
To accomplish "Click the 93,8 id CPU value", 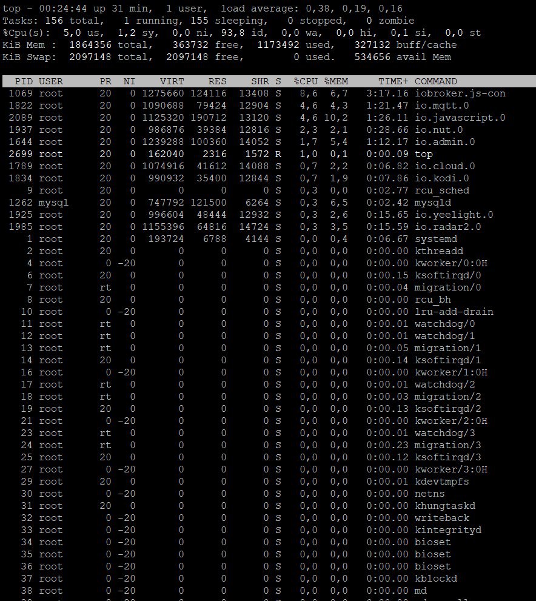I will (245, 33).
